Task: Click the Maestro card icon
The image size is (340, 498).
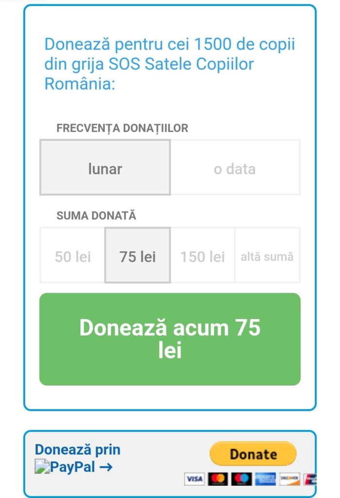Action: (241, 479)
